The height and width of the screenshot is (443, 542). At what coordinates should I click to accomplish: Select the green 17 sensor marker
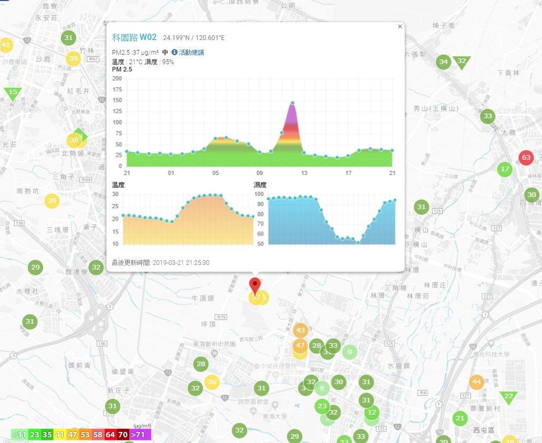pos(505,169)
